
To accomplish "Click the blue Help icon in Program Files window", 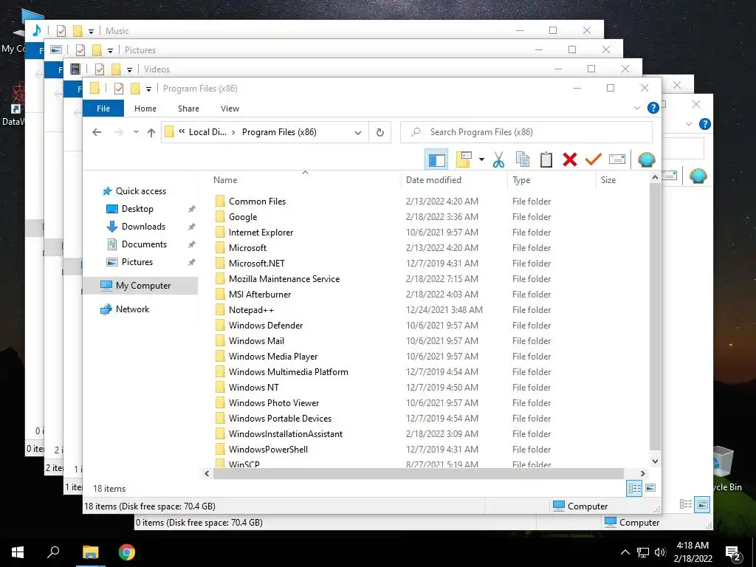I will coord(653,108).
